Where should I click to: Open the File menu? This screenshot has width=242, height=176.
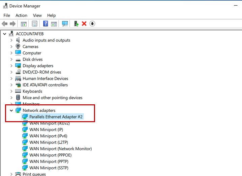point(7,15)
